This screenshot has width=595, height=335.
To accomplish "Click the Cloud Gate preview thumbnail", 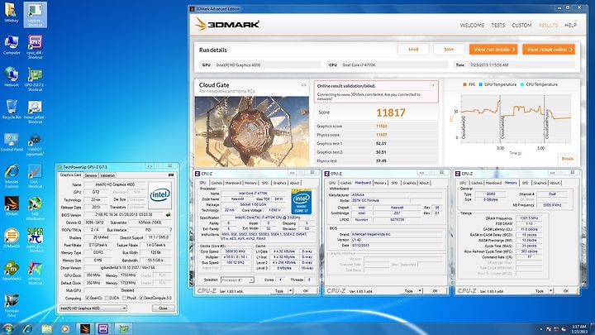I will 252,132.
